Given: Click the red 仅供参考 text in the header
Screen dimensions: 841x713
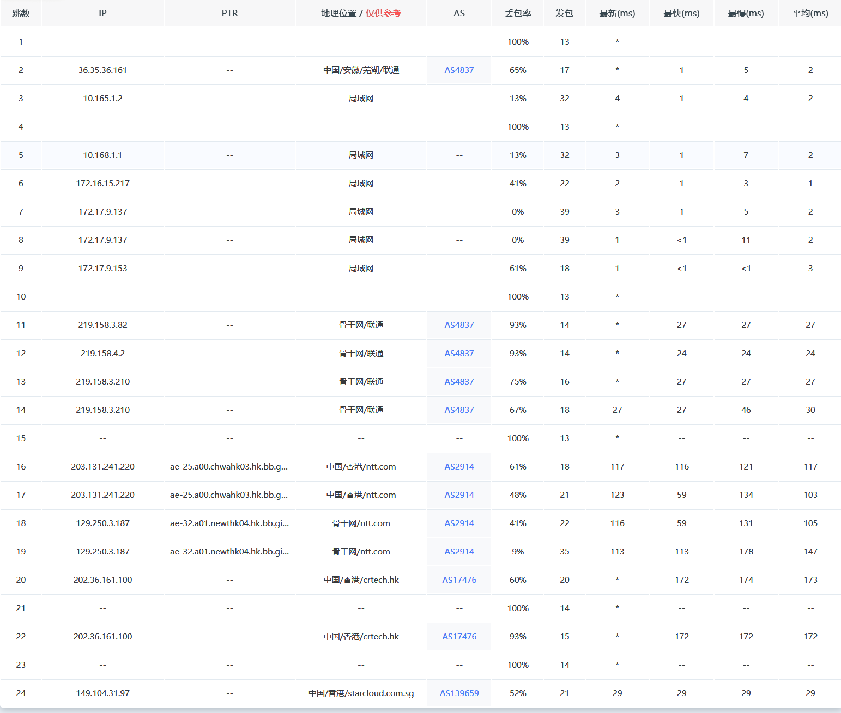Looking at the screenshot, I should (x=383, y=14).
